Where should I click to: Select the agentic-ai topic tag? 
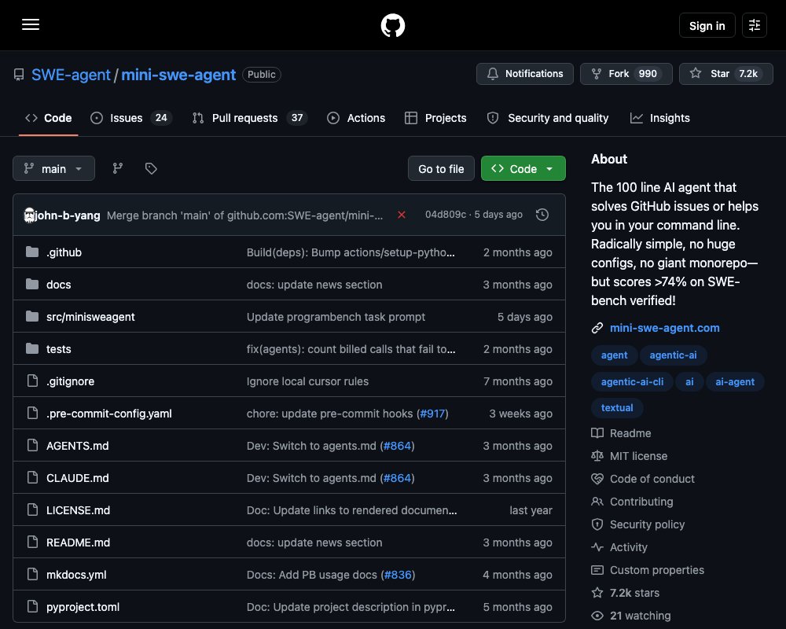tap(674, 355)
